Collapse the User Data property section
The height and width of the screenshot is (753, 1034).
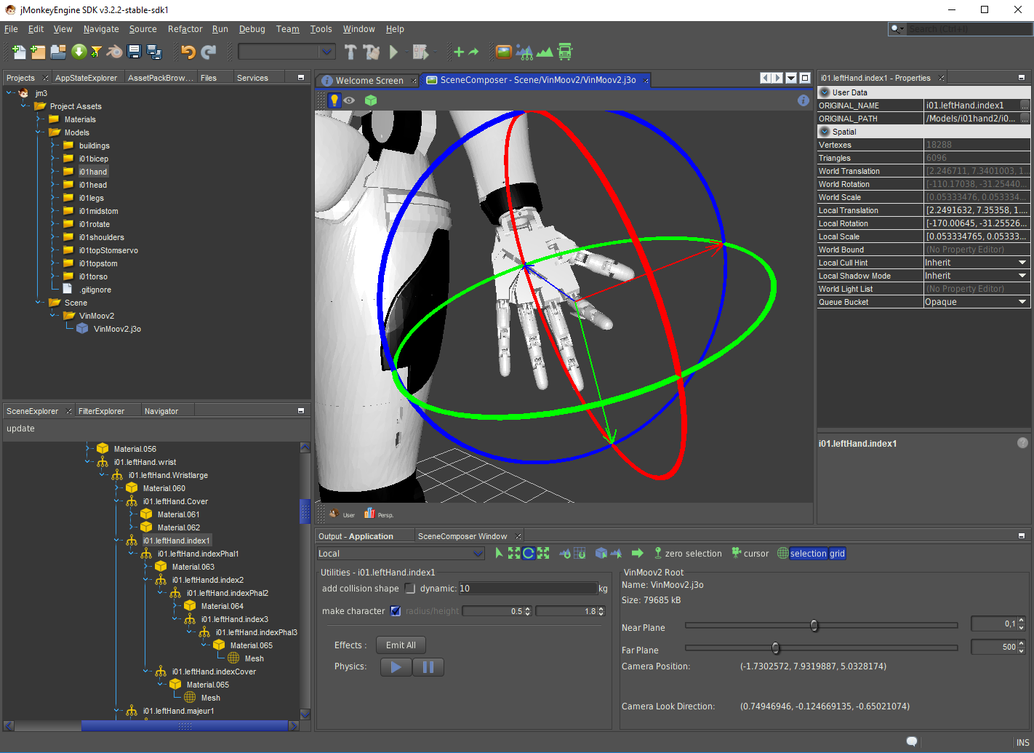point(825,92)
